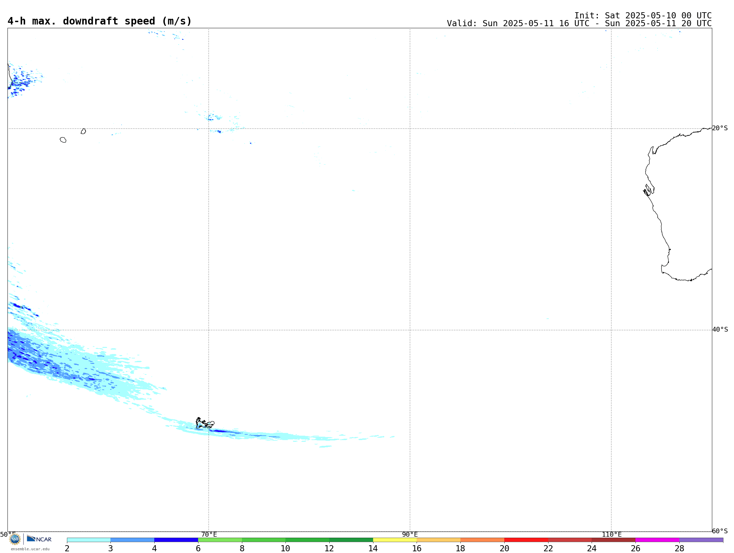Click the plot title '4-h max. downdraft speed (m/s)'

pos(100,21)
